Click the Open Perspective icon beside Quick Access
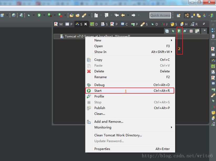This screenshot has height=161, width=216. pyautogui.click(x=179, y=15)
